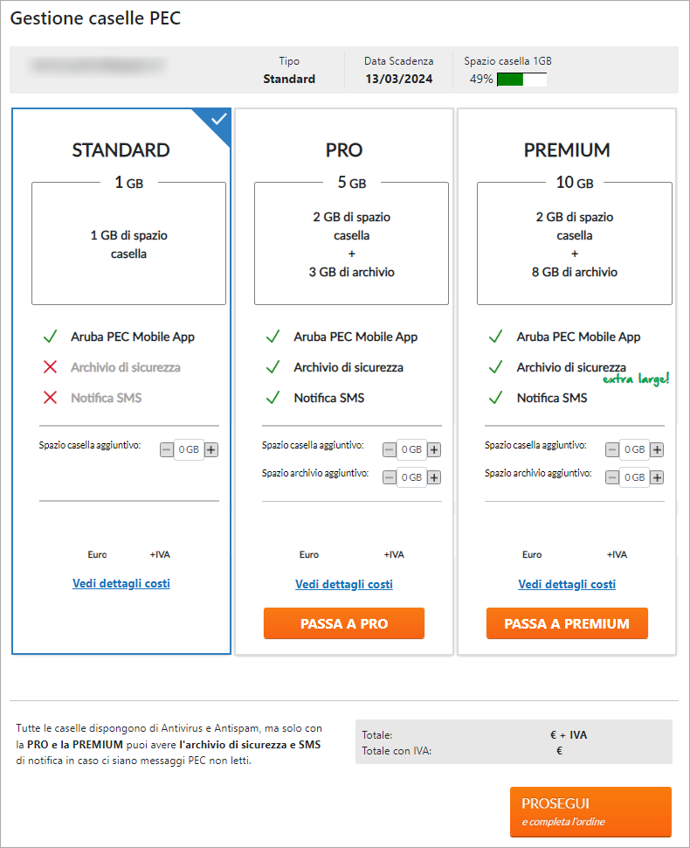This screenshot has height=848, width=690.
Task: Increase Premium plan additional archive space
Action: 657,477
